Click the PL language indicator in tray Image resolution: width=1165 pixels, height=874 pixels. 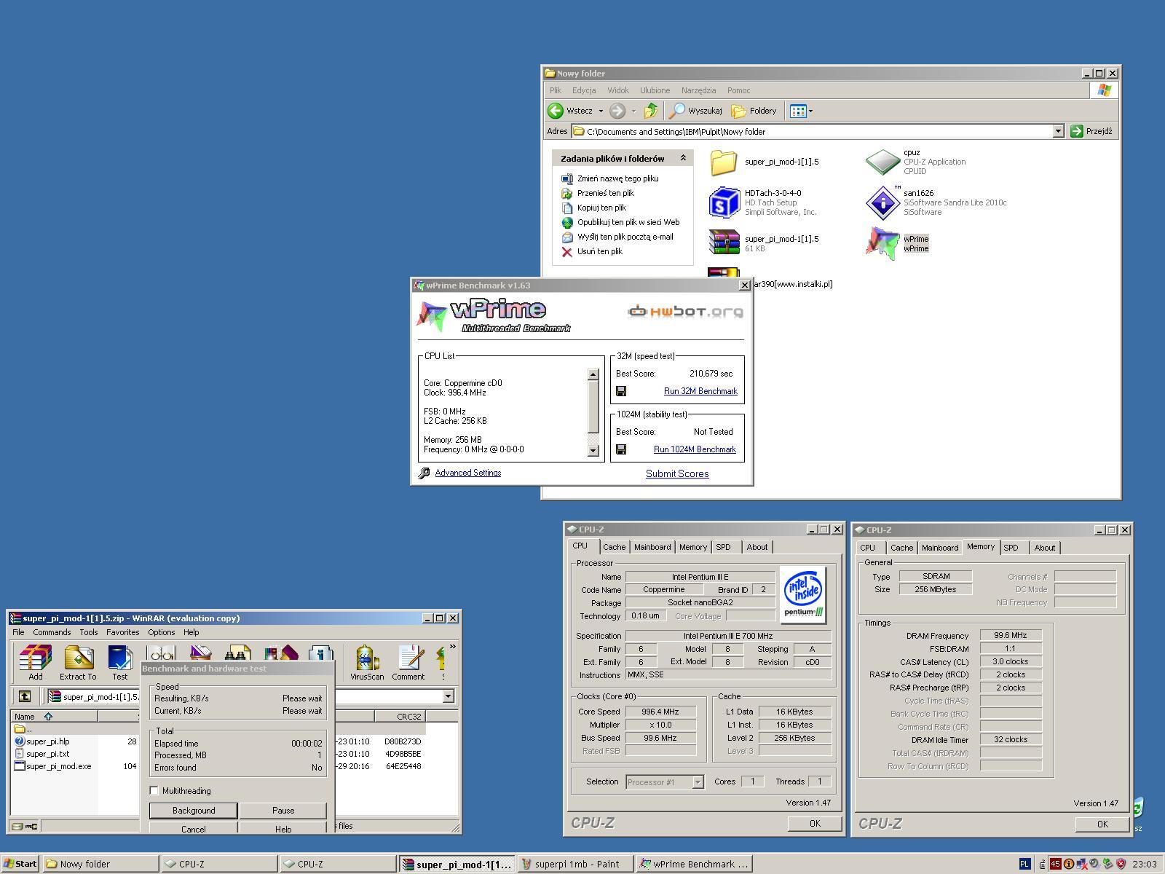(x=1024, y=864)
